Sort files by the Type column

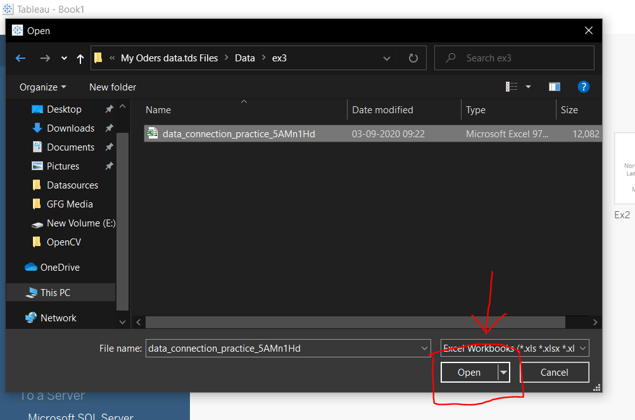pyautogui.click(x=475, y=110)
